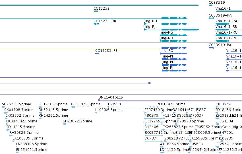Click the DME1-016L15 clone label

[x=111, y=97]
